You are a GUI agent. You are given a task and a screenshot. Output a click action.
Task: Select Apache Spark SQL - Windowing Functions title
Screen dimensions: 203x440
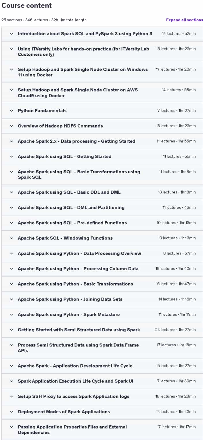coord(65,238)
